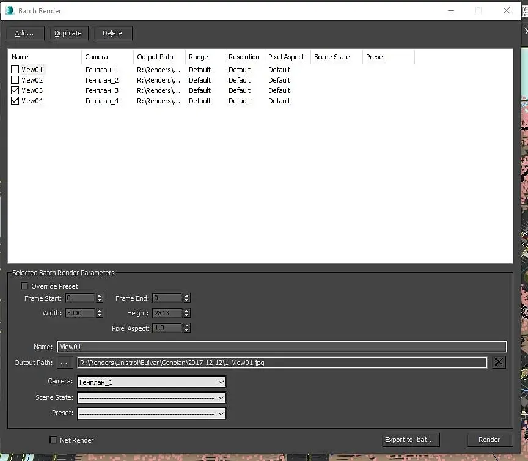Select the View03 row name

[x=32, y=90]
